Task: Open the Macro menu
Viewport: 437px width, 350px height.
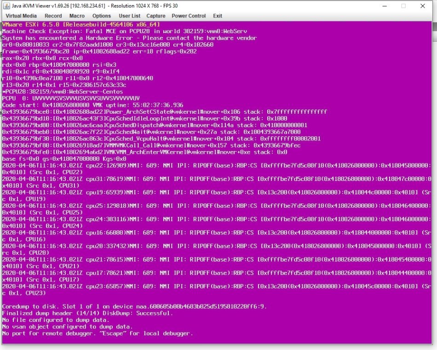Action: pos(77,16)
